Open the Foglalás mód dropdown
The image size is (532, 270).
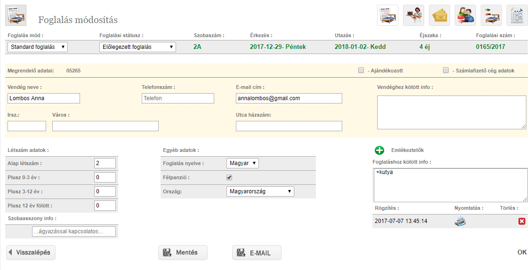[x=38, y=47]
